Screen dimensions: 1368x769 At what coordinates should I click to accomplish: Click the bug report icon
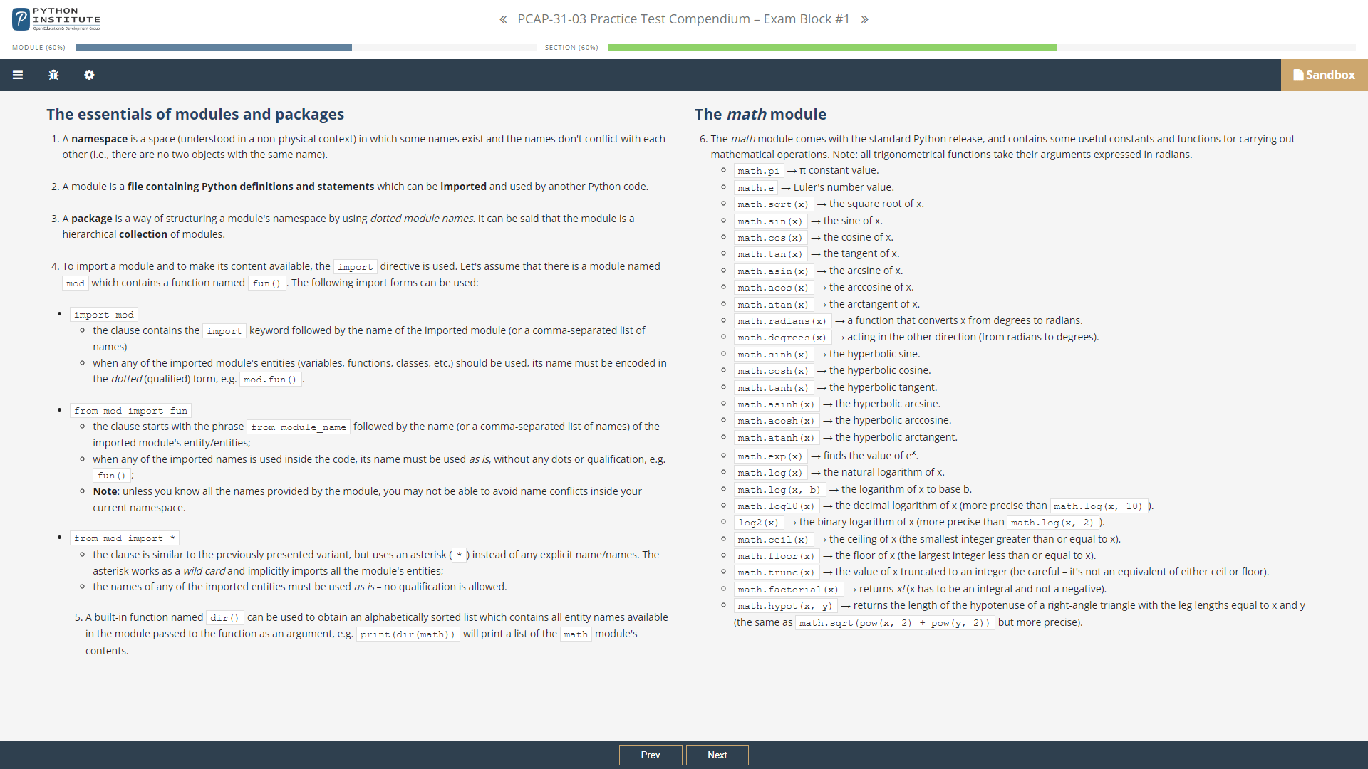(53, 75)
